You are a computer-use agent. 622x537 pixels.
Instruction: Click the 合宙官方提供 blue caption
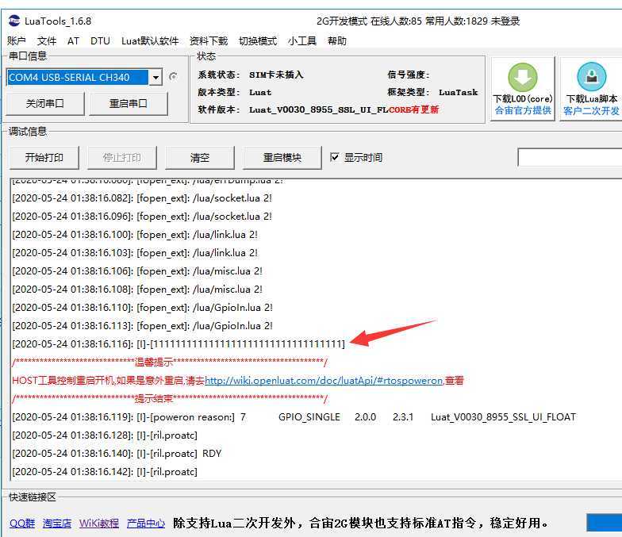click(522, 110)
